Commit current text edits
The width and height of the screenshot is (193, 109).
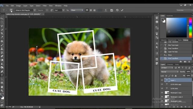tap(122, 10)
